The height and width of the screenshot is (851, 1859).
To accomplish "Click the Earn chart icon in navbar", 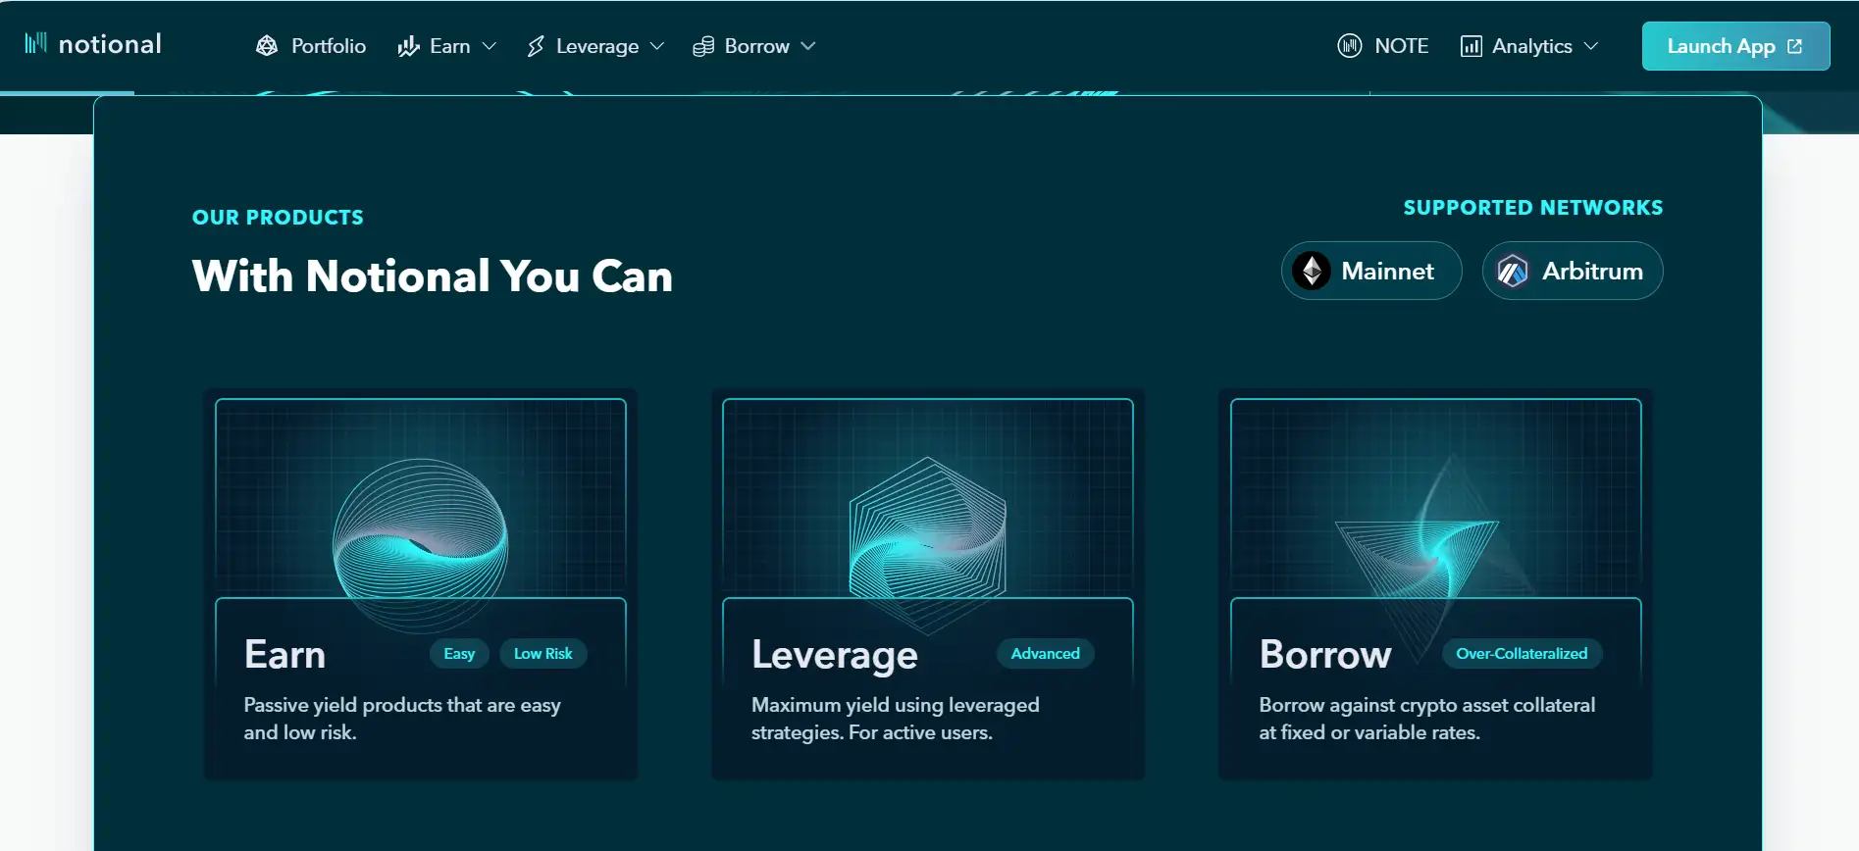I will coord(408,46).
